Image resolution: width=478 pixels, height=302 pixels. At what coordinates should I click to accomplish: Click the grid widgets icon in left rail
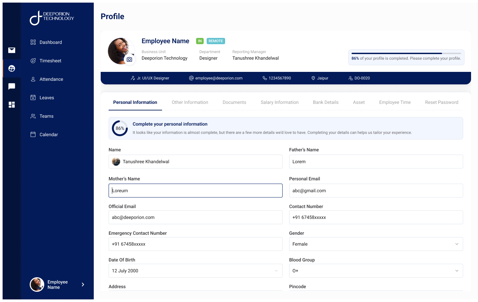point(12,105)
